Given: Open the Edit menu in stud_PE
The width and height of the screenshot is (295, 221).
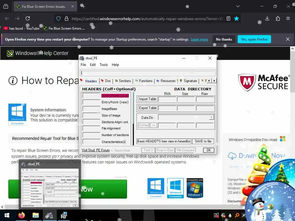Looking at the screenshot, I should pos(93,65).
